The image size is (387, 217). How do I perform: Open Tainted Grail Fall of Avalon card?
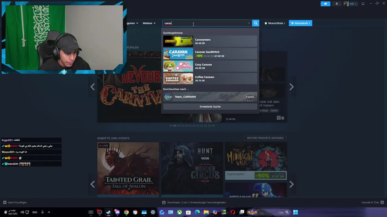point(128,169)
